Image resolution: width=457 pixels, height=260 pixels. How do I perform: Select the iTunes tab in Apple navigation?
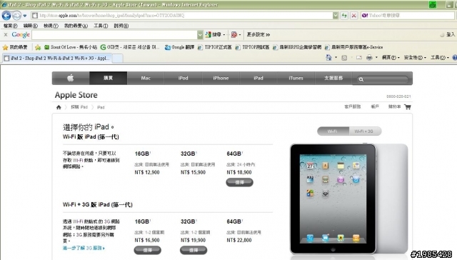coord(296,78)
